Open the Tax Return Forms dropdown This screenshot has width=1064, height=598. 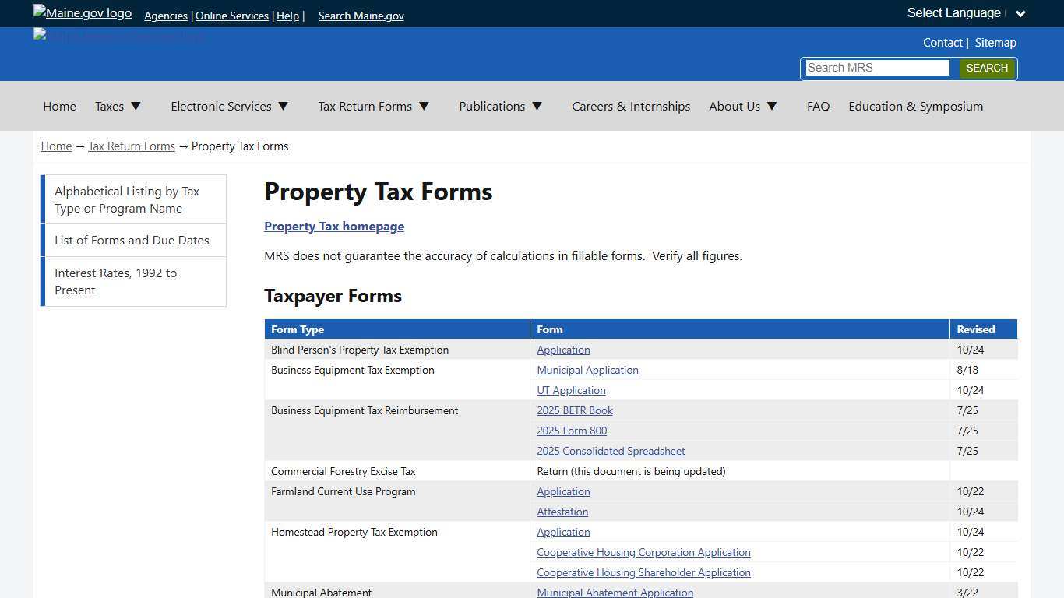pyautogui.click(x=374, y=106)
